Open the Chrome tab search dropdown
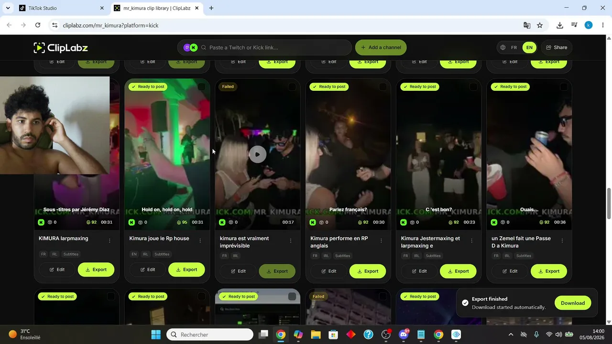612x344 pixels. click(8, 8)
